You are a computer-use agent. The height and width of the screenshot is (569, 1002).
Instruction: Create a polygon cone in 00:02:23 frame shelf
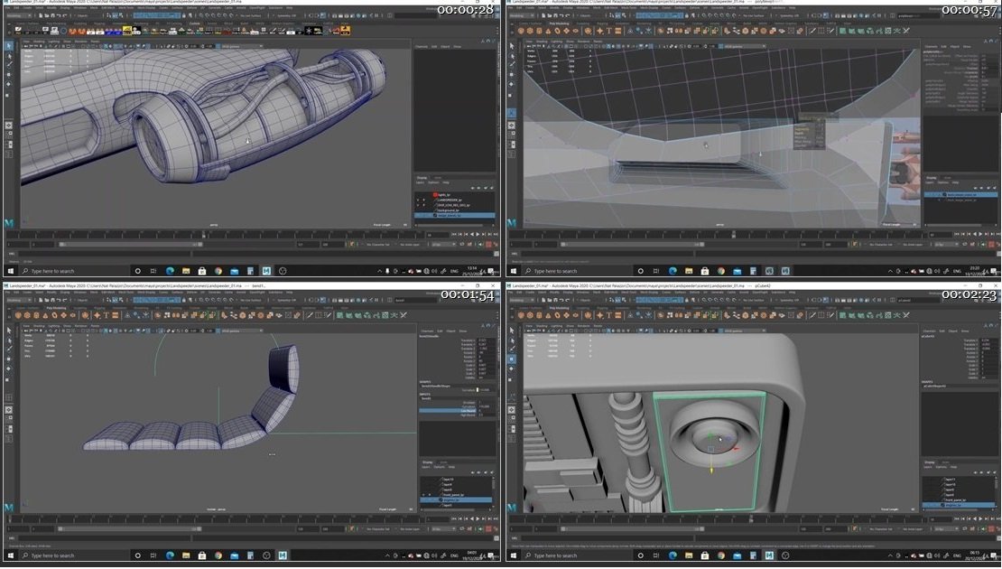click(x=548, y=315)
